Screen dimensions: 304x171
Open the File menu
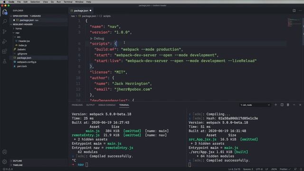point(19,2)
